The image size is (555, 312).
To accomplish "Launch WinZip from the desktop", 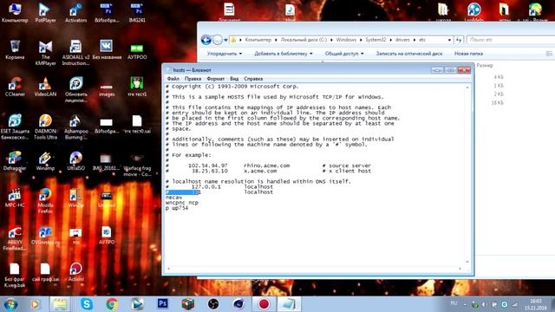I will click(x=75, y=198).
